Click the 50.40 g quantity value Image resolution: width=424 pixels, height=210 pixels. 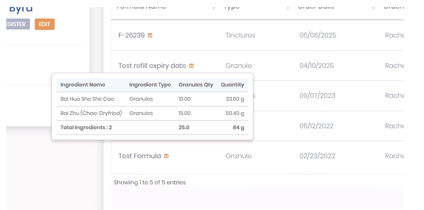pyautogui.click(x=235, y=113)
